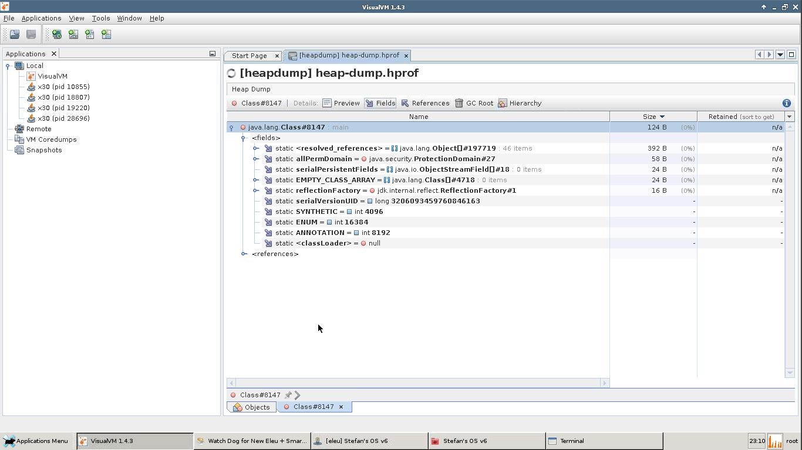Screen dimensions: 802x450
Task: Click the horizontal scrollbar under the fields table
Action: pos(418,383)
